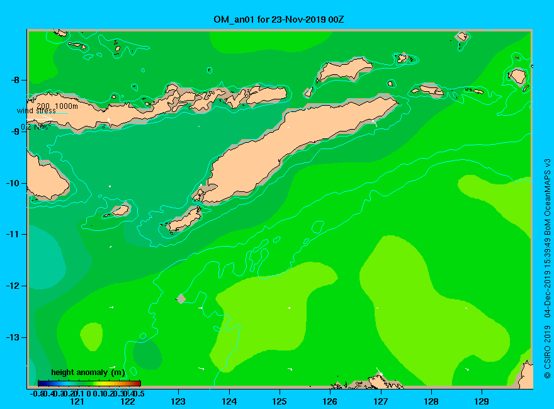Click the small diamond-shaped reef near 123, -12
Screen dimensions: 554x409
pos(181,298)
